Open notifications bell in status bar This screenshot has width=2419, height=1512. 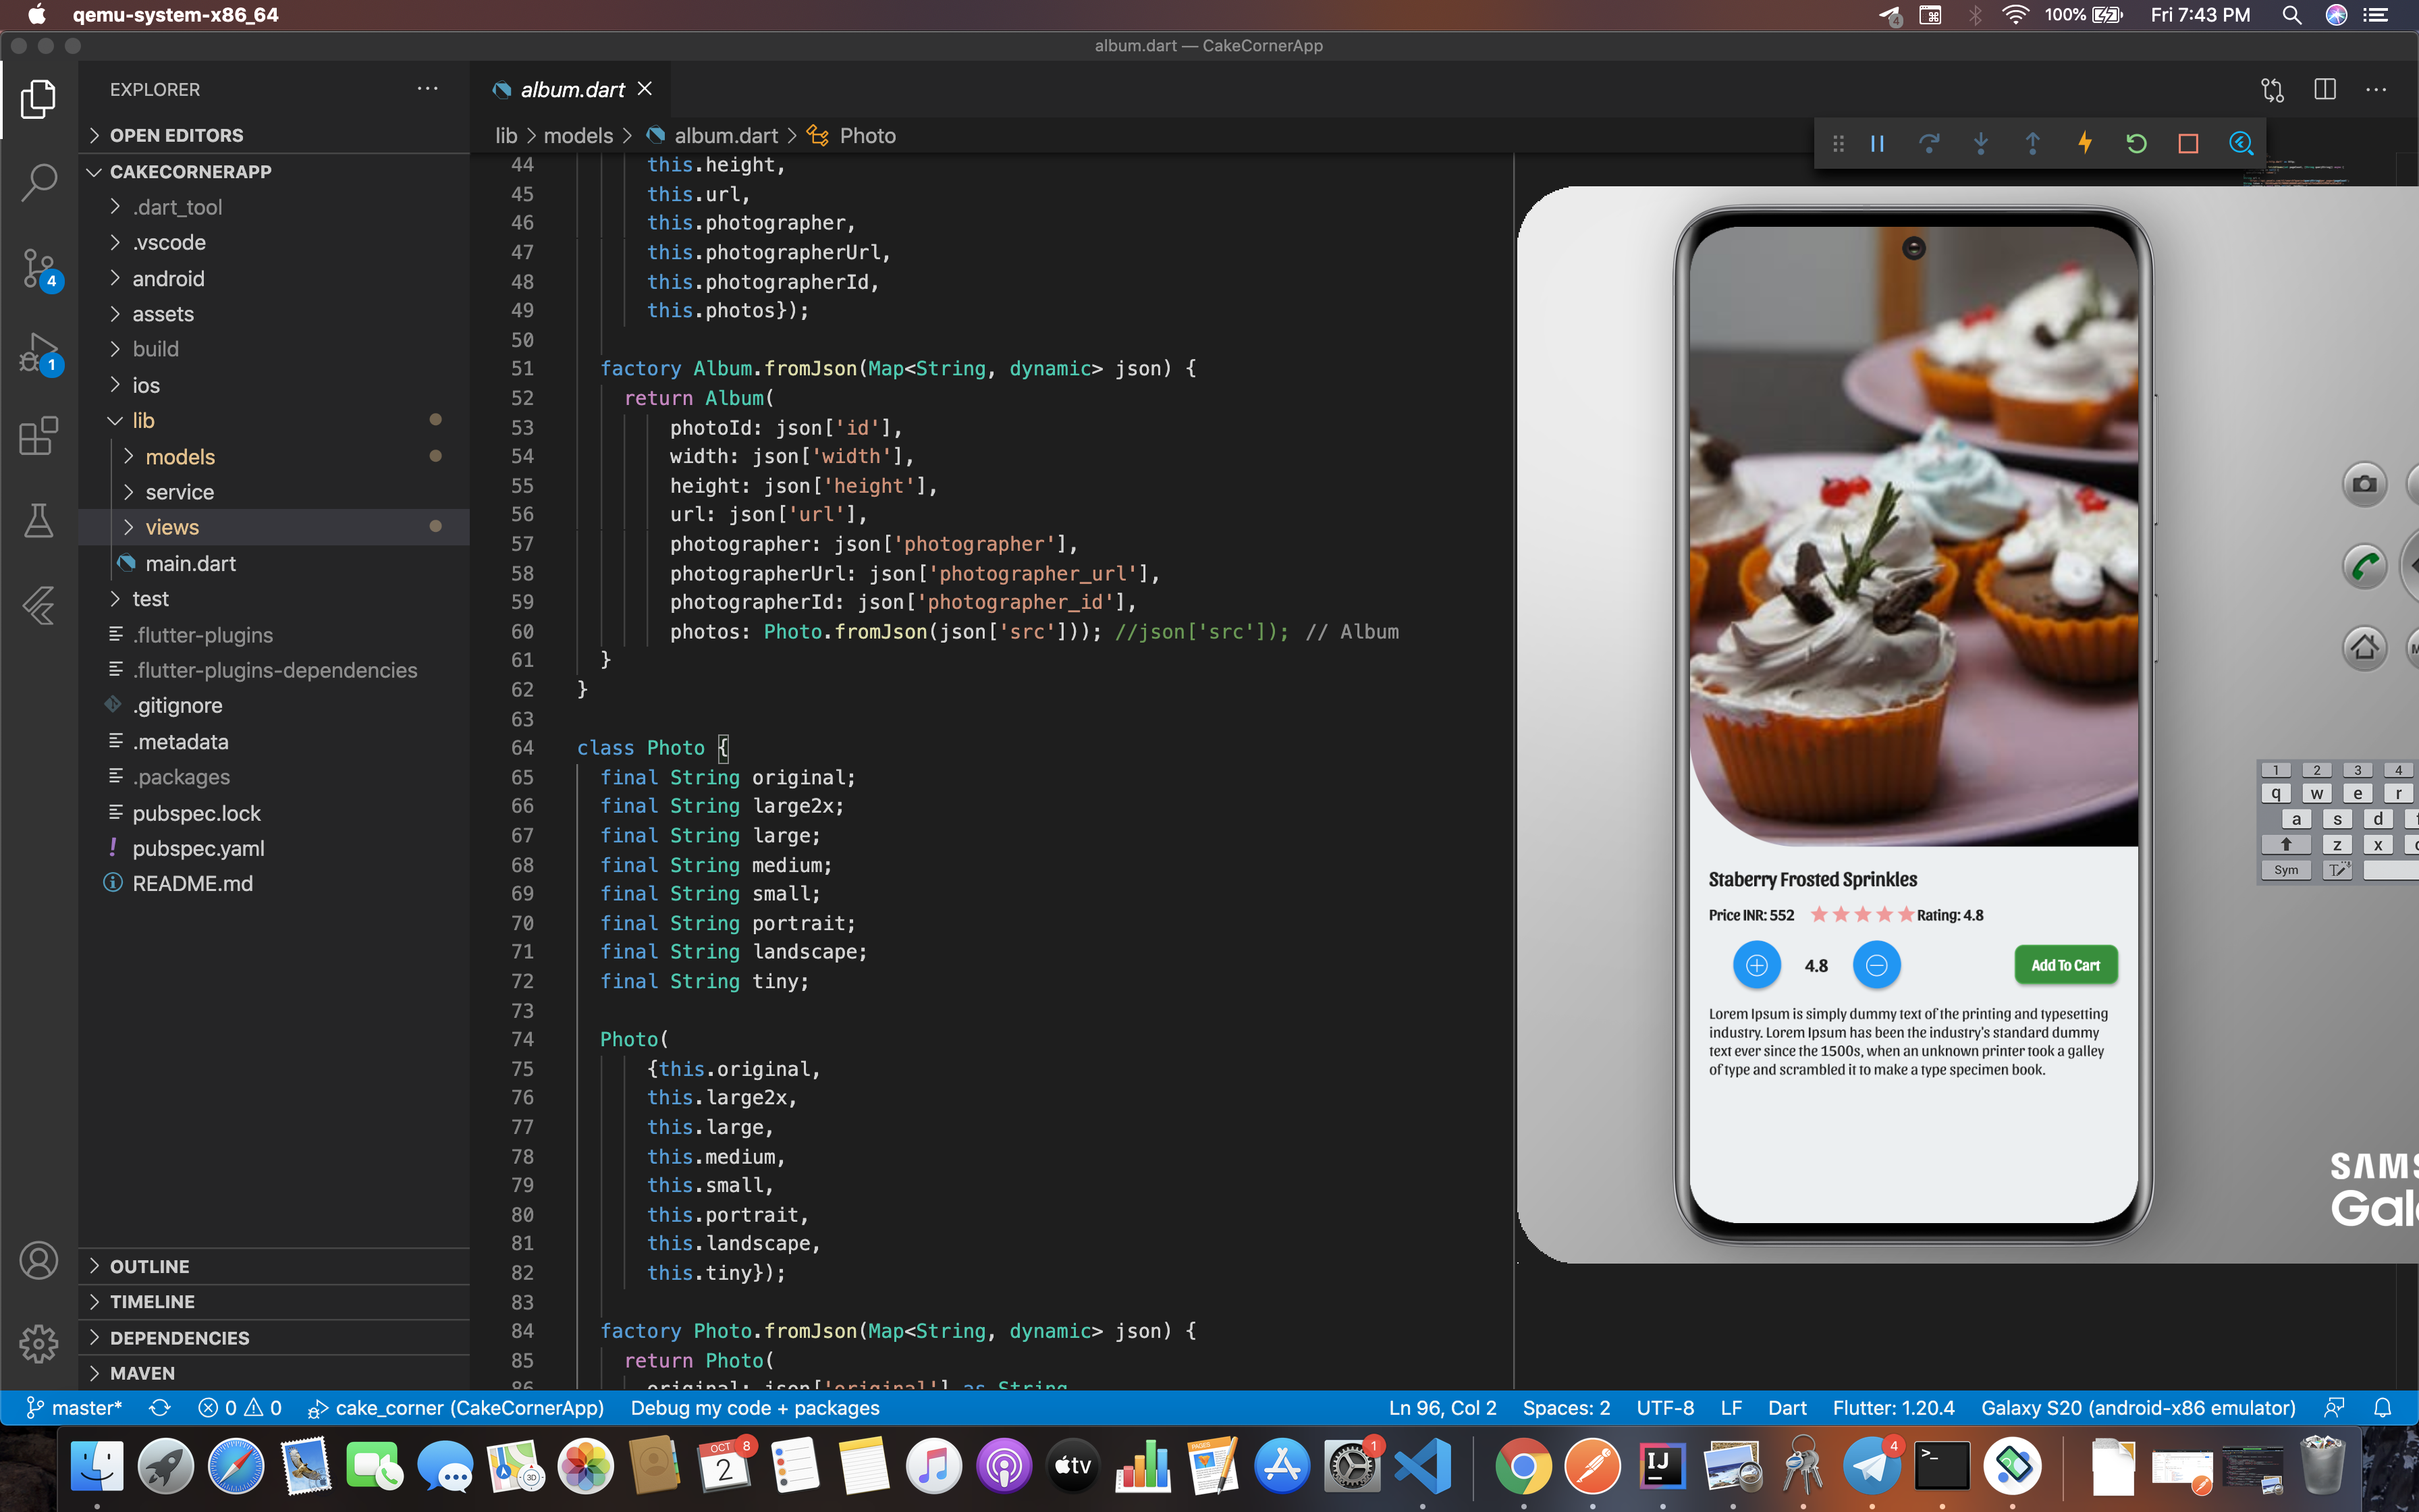(x=2382, y=1408)
